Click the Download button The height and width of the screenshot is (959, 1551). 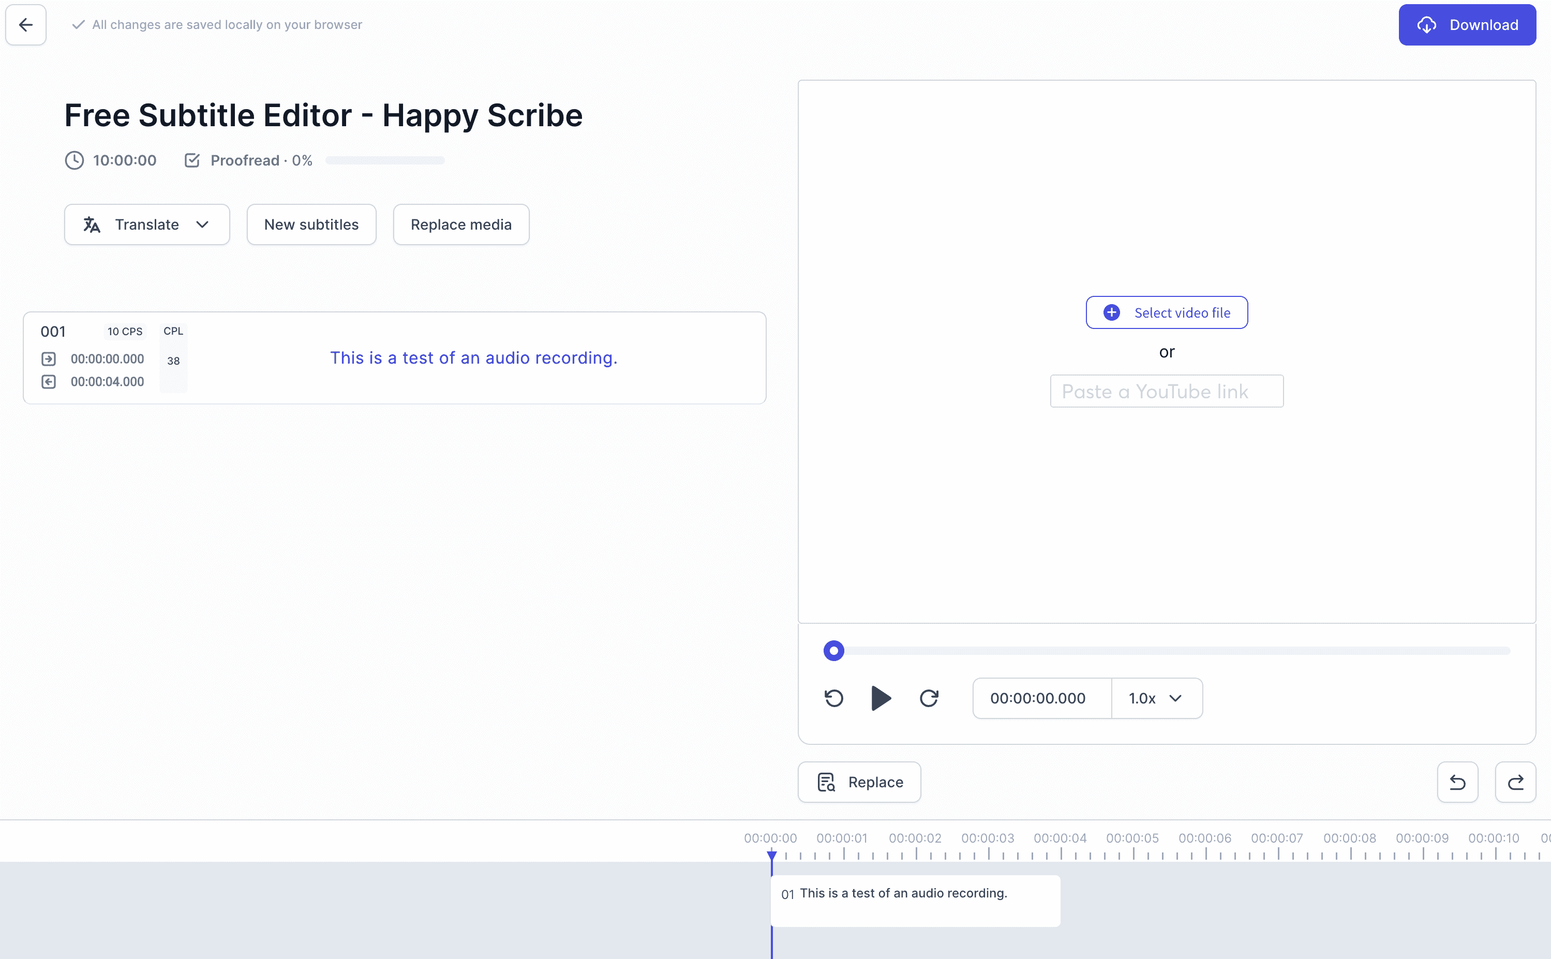(x=1467, y=25)
